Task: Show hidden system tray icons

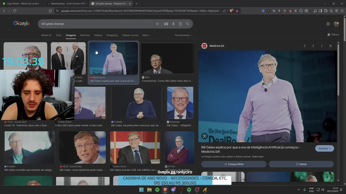Action: tap(299, 190)
